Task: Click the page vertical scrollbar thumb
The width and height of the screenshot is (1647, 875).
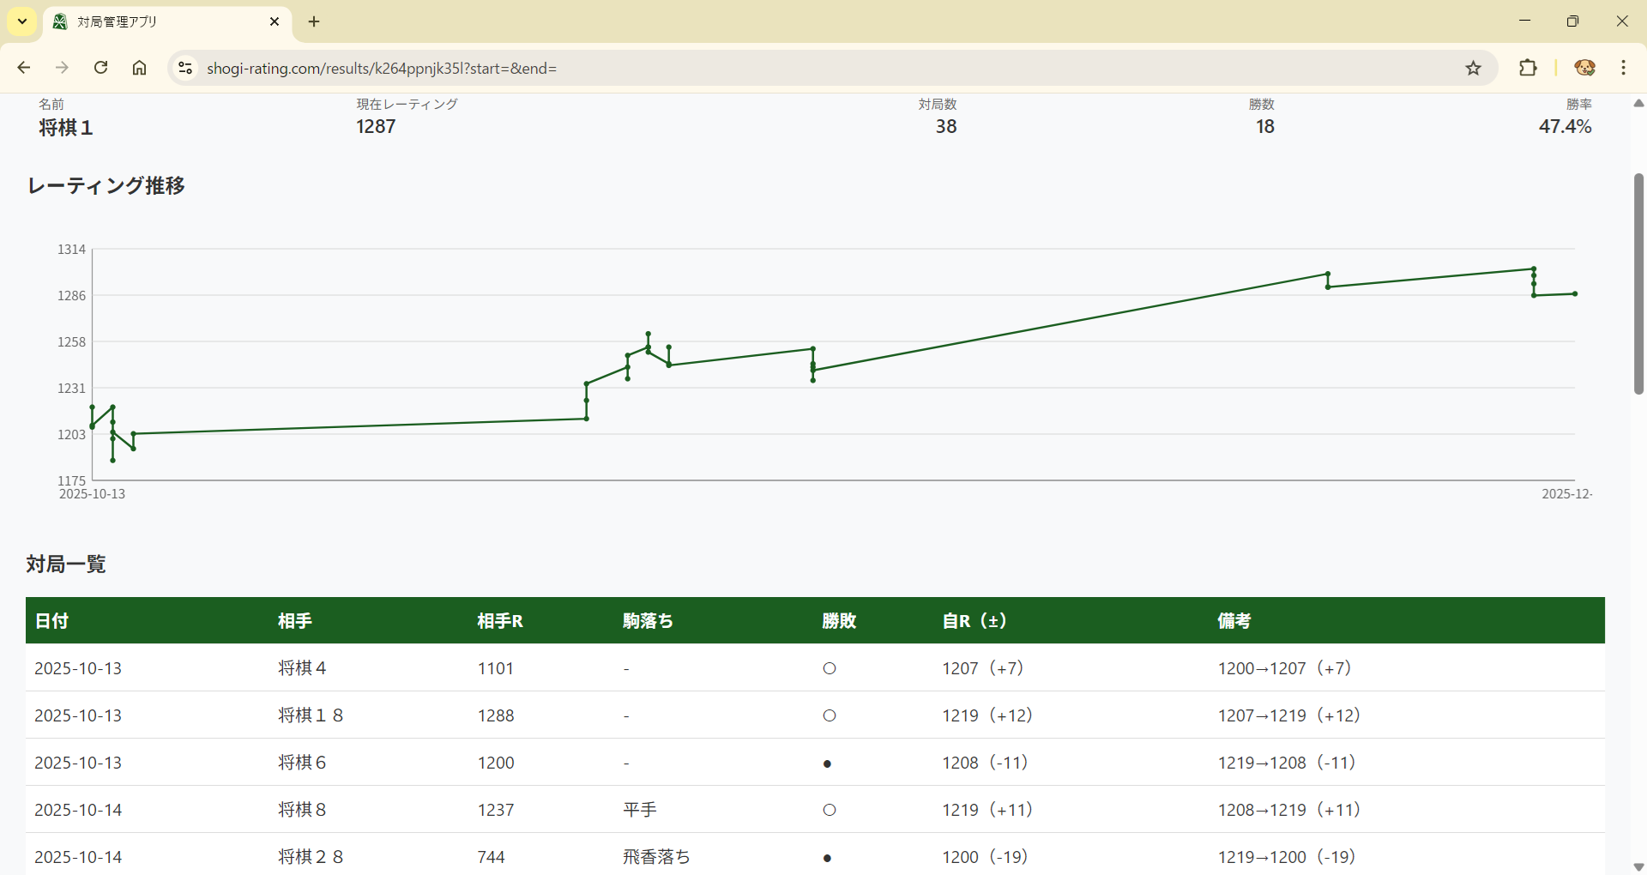Action: point(1638,283)
